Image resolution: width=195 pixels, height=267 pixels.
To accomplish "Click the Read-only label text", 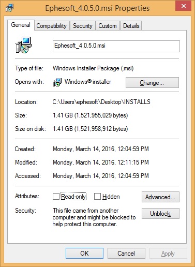I will point(73,197).
